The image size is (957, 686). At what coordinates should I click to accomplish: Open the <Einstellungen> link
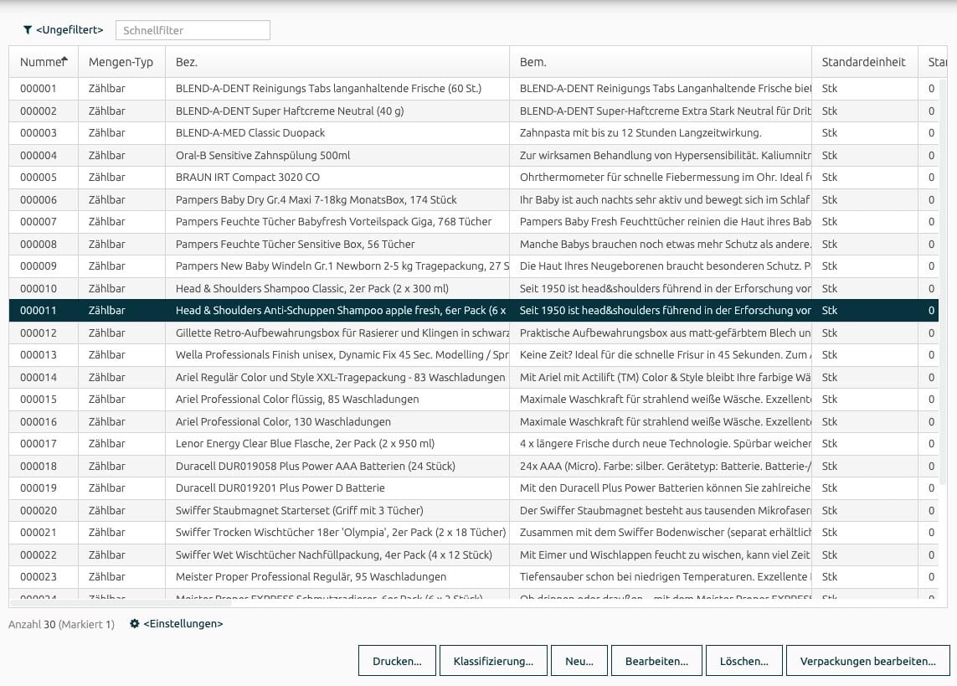tap(183, 624)
